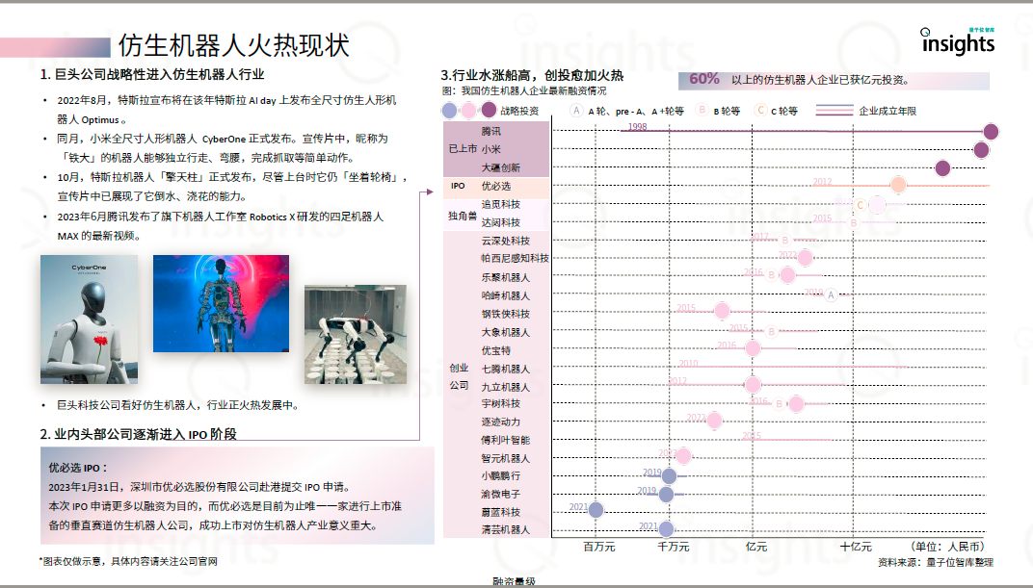Click the pink marker on 宇树科技 row
Image resolution: width=1033 pixels, height=588 pixels.
coord(797,404)
